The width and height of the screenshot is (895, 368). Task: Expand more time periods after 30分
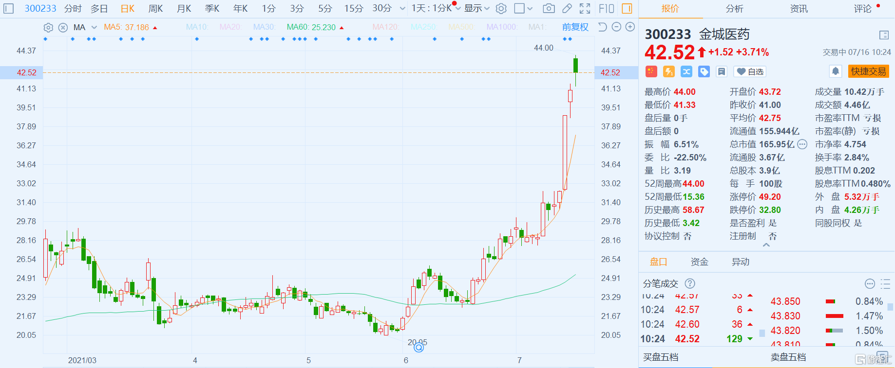click(x=402, y=8)
